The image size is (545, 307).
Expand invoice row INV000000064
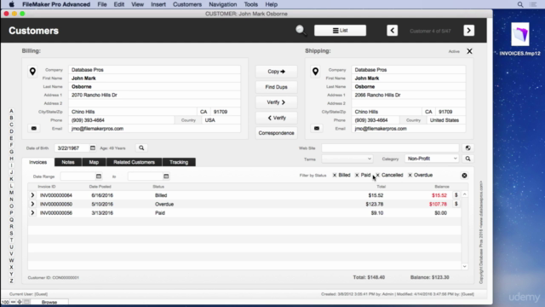tap(32, 195)
